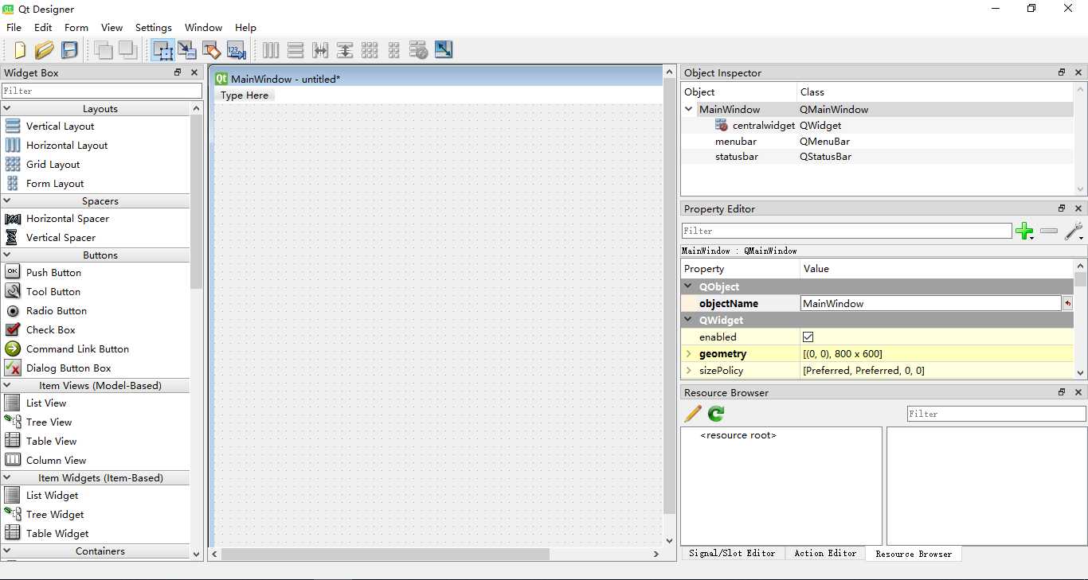Select the Edit Tab Order mode icon
This screenshot has height=580, width=1088.
pyautogui.click(x=237, y=50)
